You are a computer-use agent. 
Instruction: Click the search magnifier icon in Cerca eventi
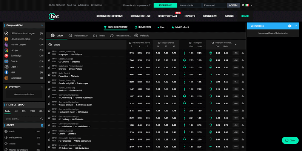[x=42, y=119]
